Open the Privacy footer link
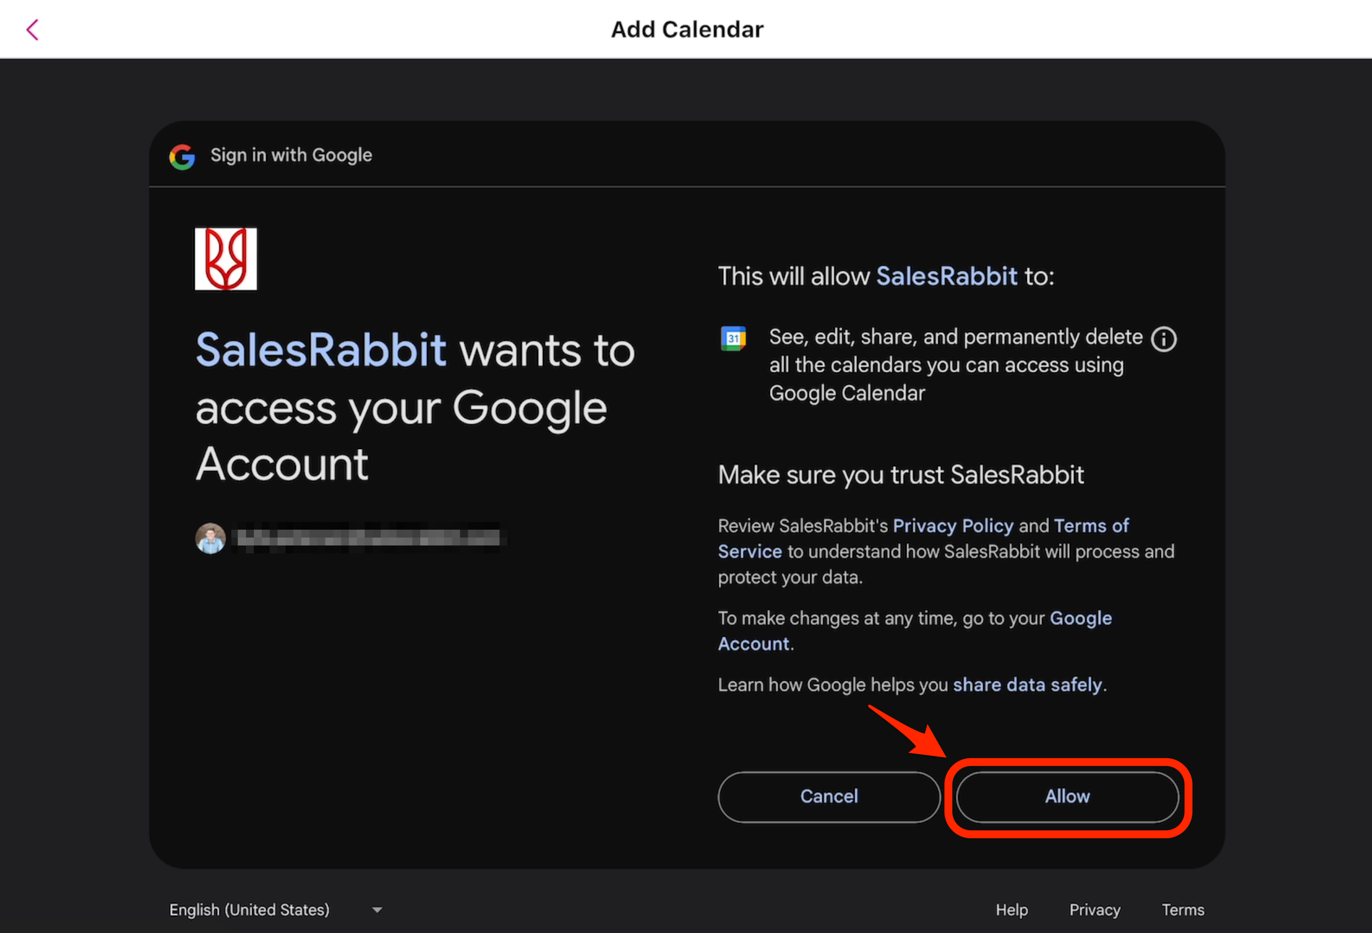Image resolution: width=1372 pixels, height=933 pixels. click(1094, 909)
